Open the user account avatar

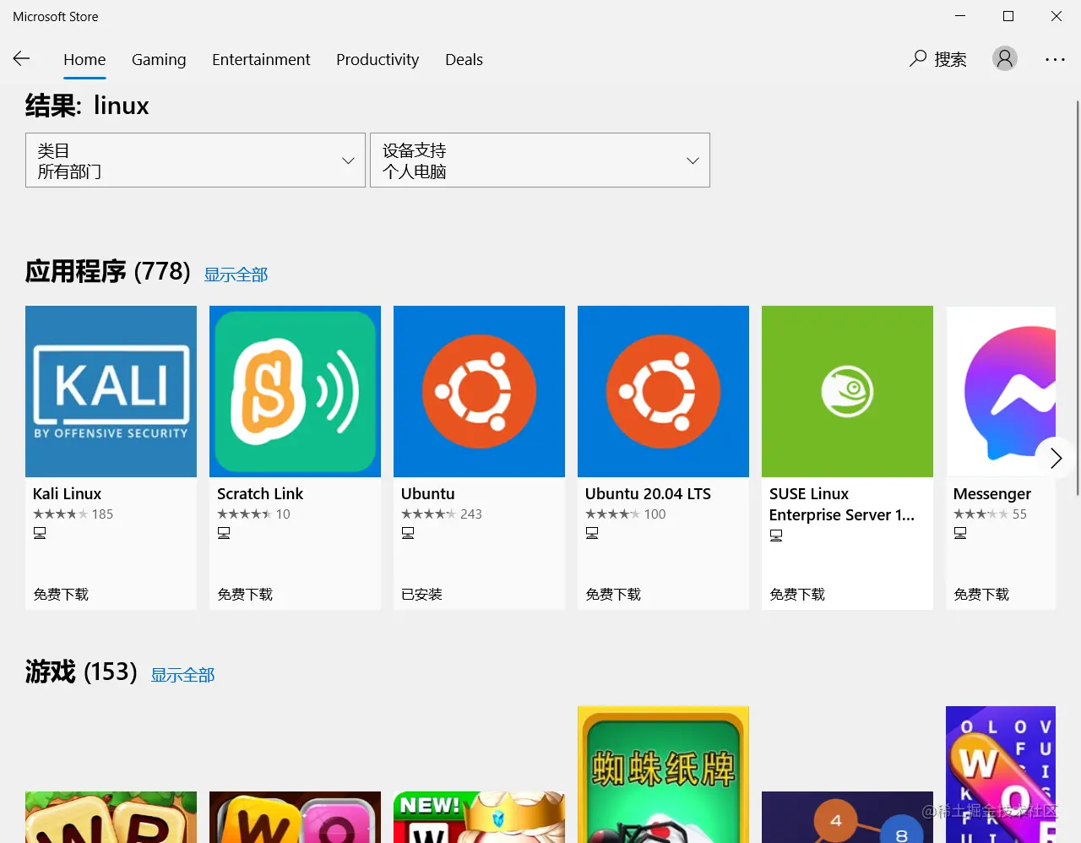[1005, 58]
